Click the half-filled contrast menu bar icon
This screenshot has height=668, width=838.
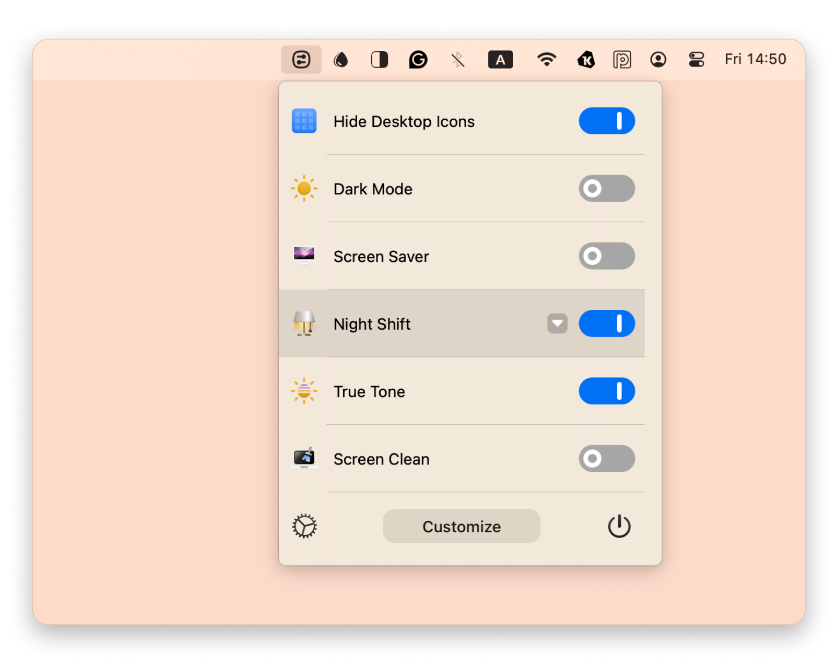click(379, 60)
